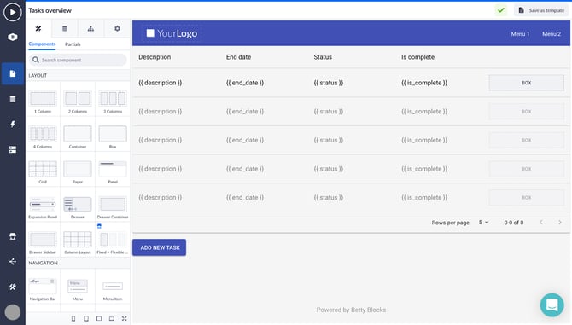Select the Drawer Container component
The height and width of the screenshot is (325, 572).
(113, 207)
